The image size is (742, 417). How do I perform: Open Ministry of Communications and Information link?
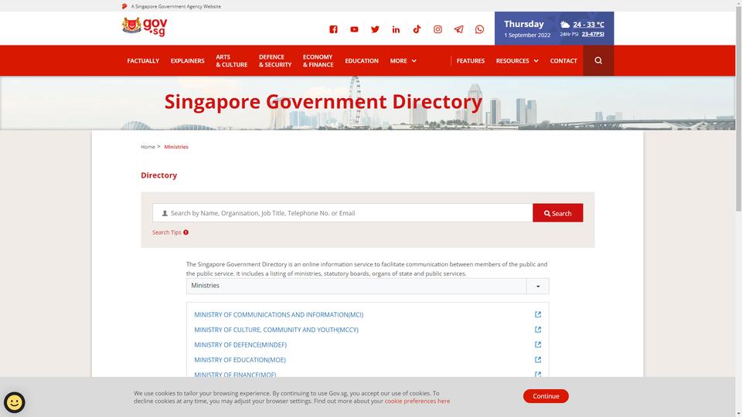tap(279, 315)
